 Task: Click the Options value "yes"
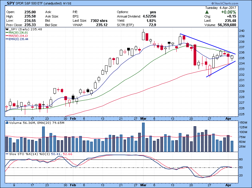pyautogui.click(x=153, y=12)
